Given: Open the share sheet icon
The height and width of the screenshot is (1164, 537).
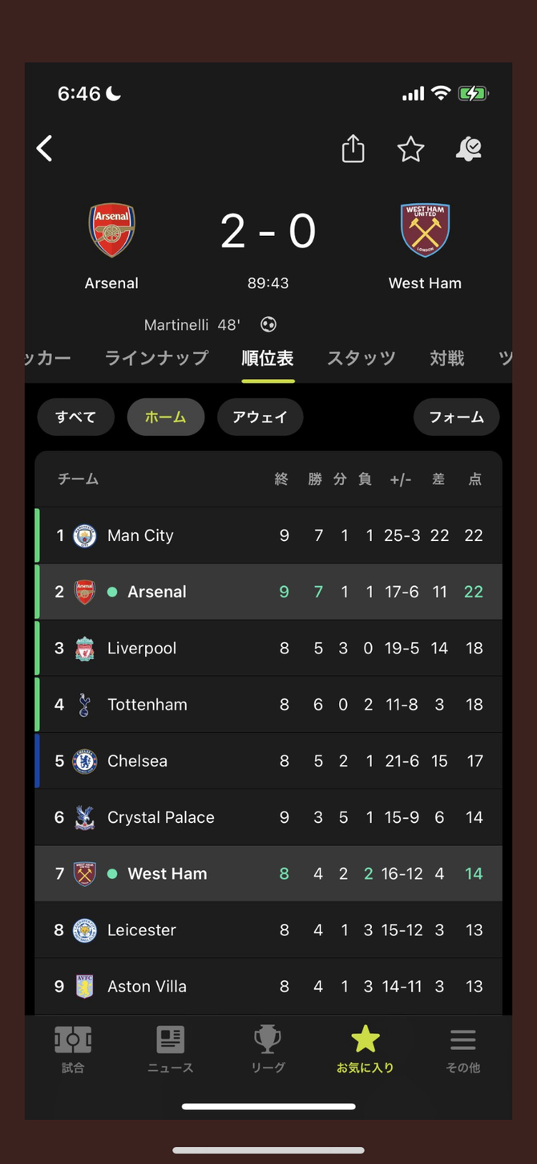Looking at the screenshot, I should [353, 149].
